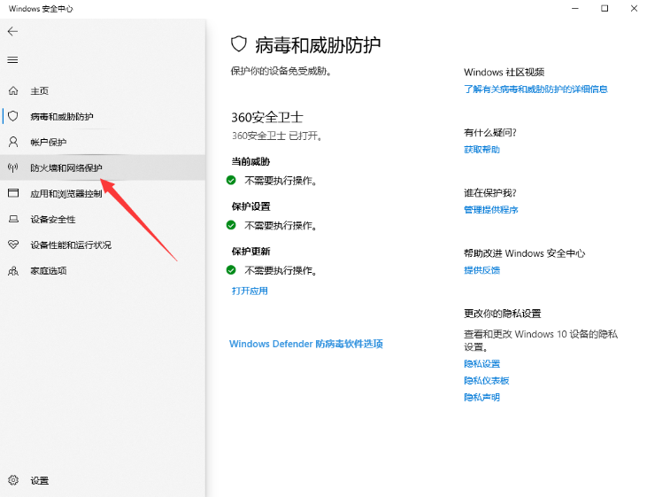Click the heart icon for 设备性能和运行状况
Screen dimensions: 647x497
click(x=12, y=245)
